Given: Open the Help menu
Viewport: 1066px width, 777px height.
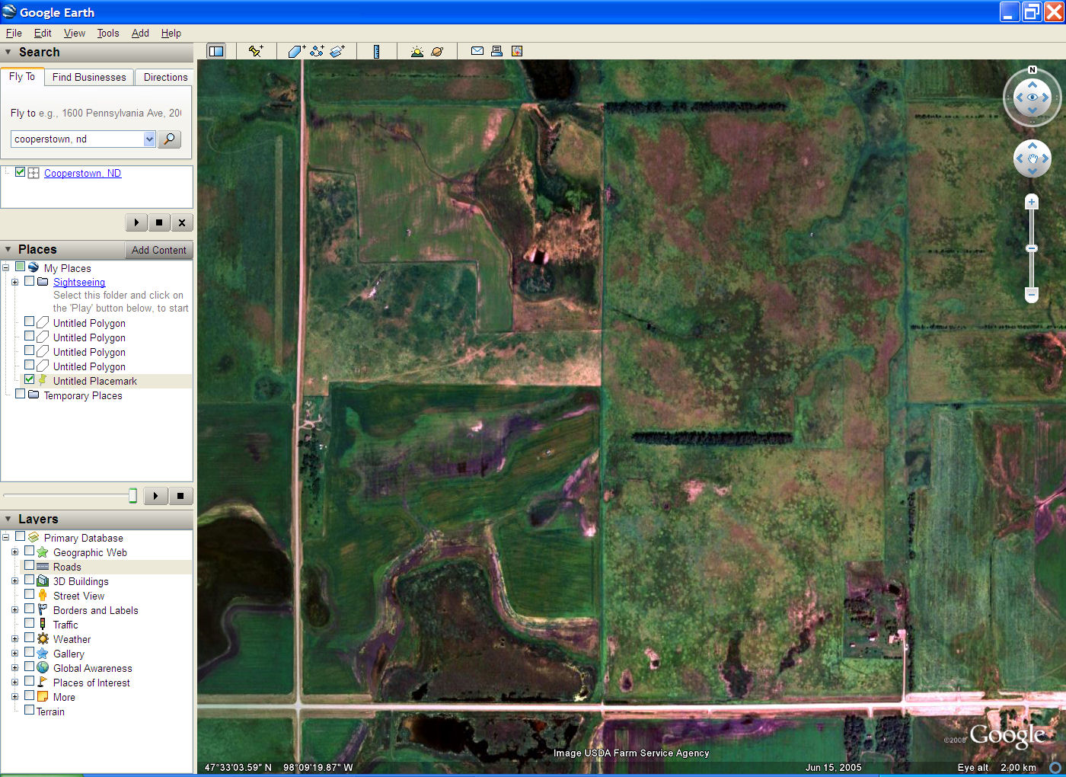Looking at the screenshot, I should coord(171,33).
